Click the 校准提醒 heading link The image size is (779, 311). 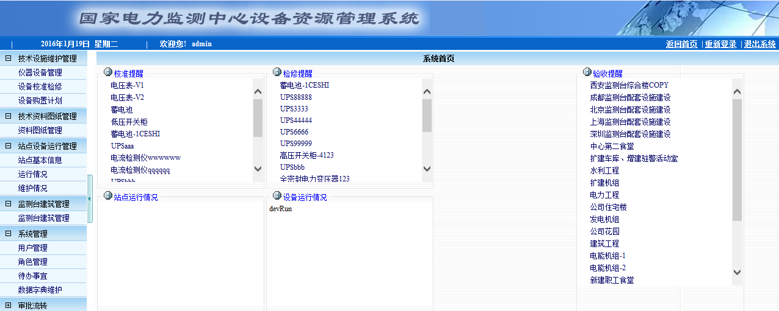tap(128, 74)
